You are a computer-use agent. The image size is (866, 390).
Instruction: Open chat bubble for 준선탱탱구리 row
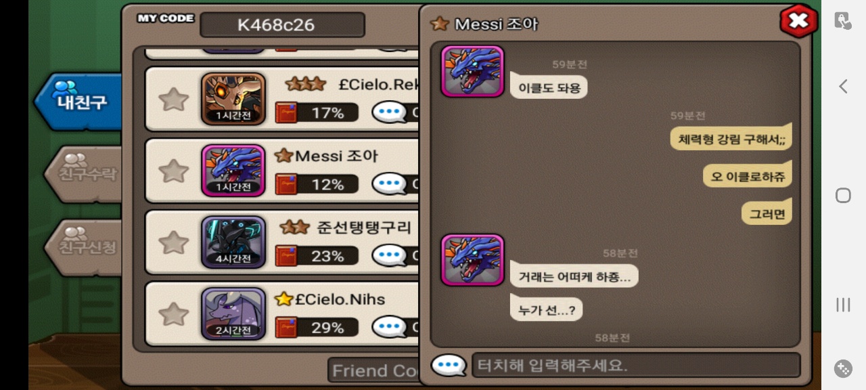(390, 255)
